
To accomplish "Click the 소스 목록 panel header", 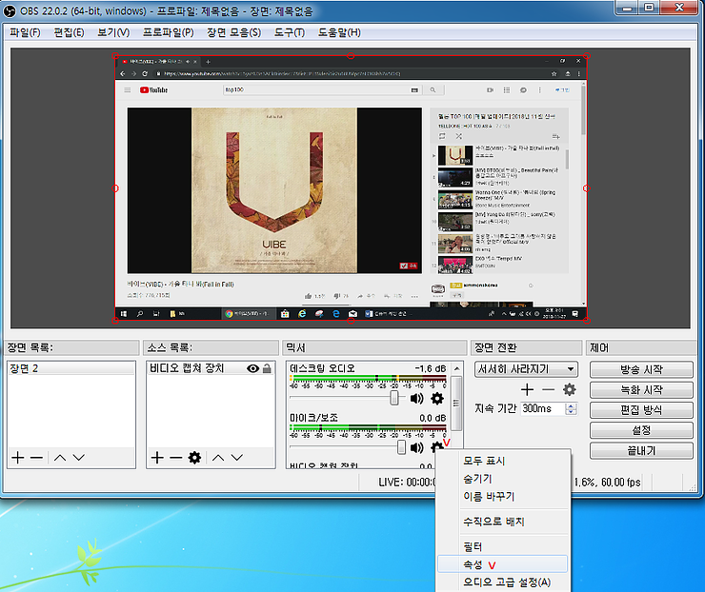I will (x=211, y=347).
